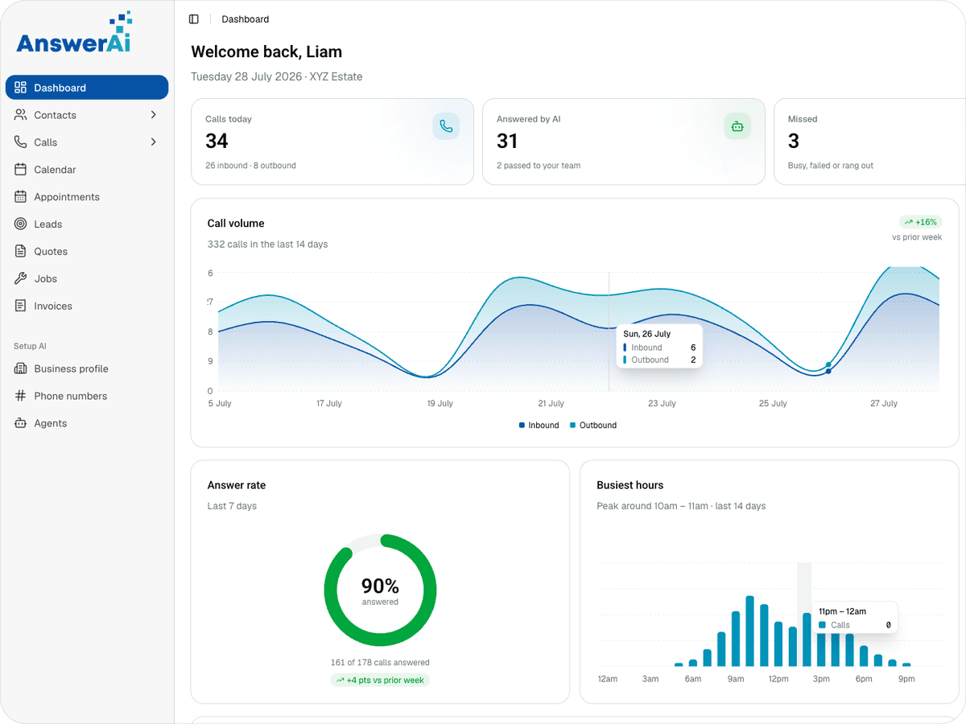Click the 'Call volume' card title
This screenshot has height=724, width=966.
click(x=236, y=224)
